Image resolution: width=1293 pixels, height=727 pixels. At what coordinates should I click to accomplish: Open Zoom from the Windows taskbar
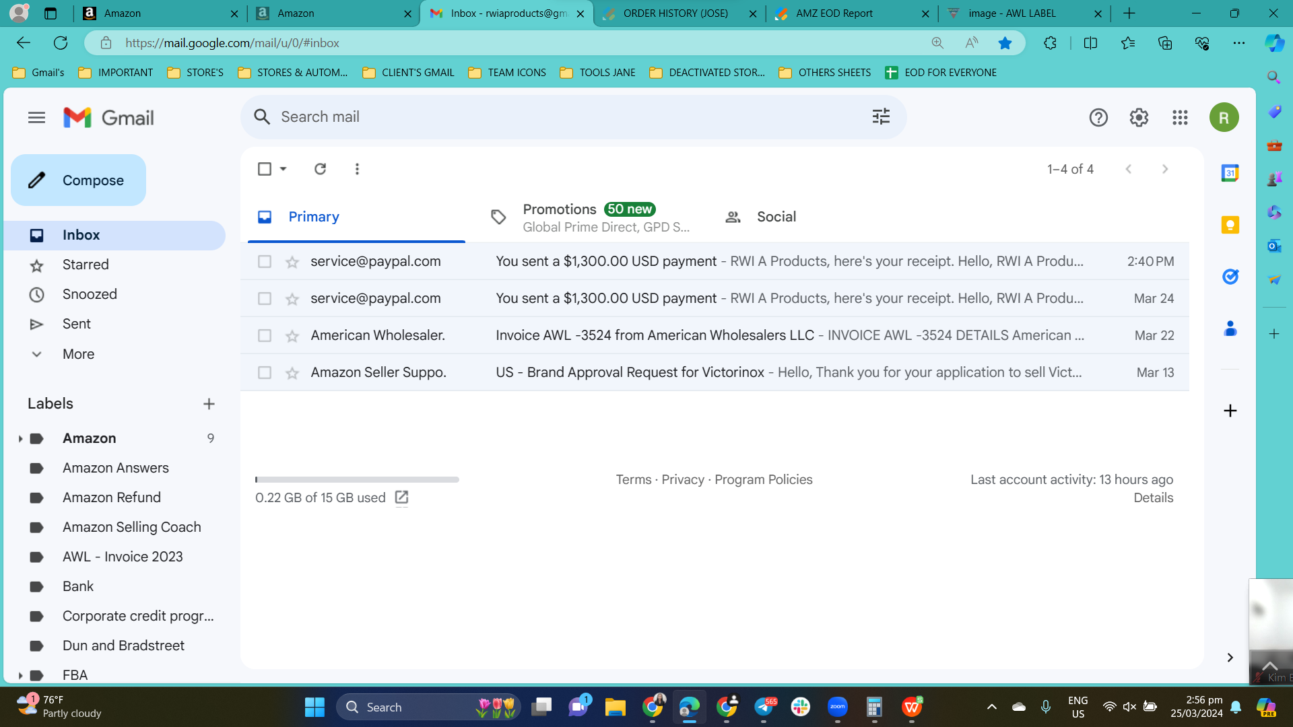pos(838,707)
